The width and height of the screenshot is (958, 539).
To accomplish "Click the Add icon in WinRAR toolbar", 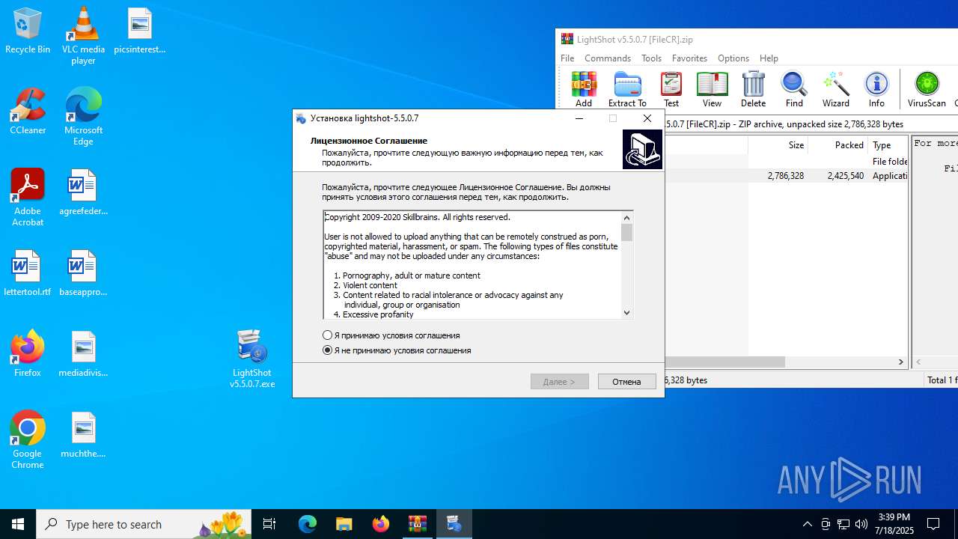I will pyautogui.click(x=584, y=89).
